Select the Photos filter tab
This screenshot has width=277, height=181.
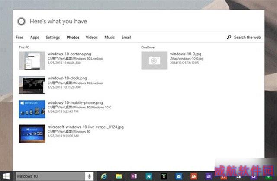coord(73,37)
